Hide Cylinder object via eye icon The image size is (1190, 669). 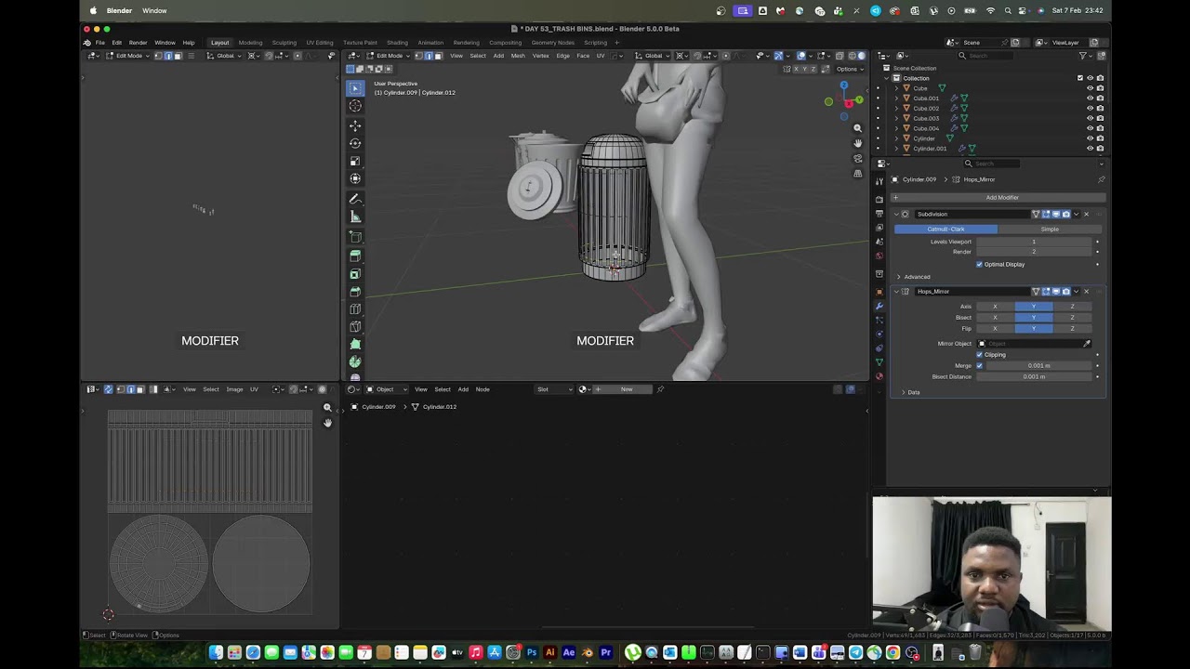(1090, 138)
